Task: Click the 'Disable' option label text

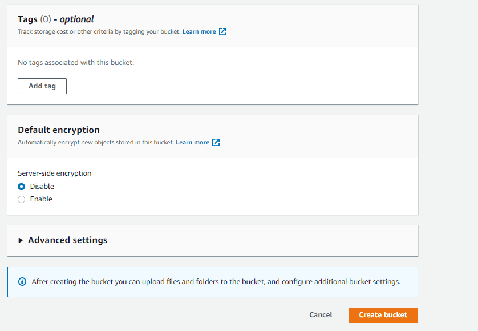Action: click(x=42, y=187)
